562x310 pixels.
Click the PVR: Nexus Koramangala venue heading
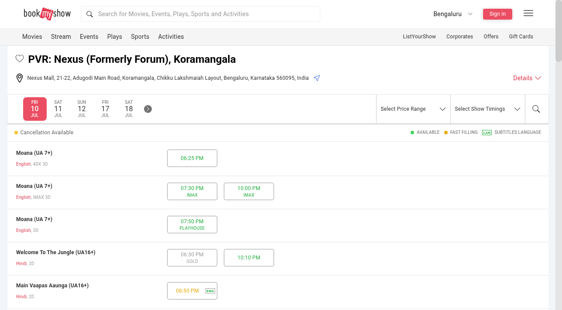tap(132, 59)
